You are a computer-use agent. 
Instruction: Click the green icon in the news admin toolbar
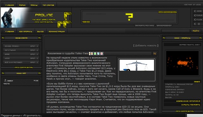click(95, 54)
